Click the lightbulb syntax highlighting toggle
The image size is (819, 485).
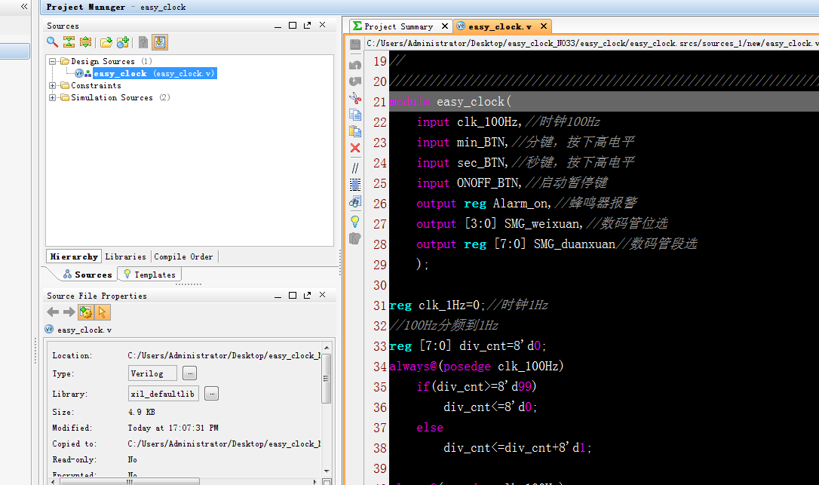(354, 221)
